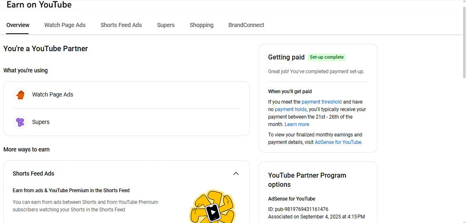Select the Supers tab
The width and height of the screenshot is (466, 223).
[x=165, y=25]
